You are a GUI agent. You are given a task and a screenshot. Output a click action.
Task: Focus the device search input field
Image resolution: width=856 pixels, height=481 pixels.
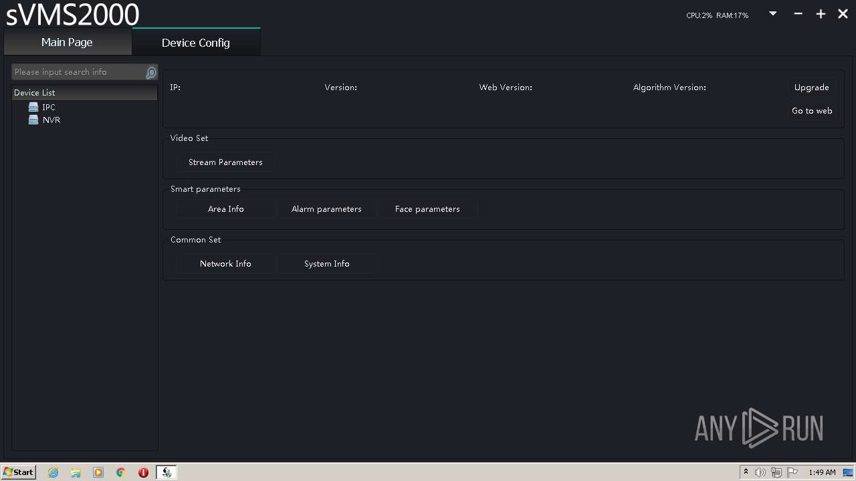(78, 72)
